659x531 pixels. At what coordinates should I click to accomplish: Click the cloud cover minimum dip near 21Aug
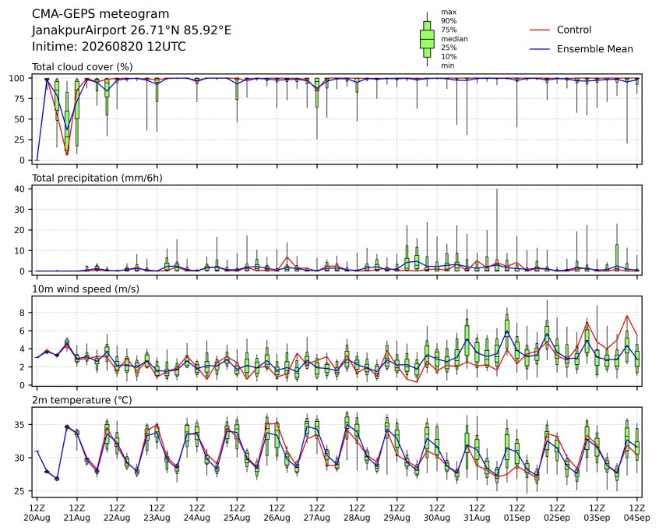[67, 154]
